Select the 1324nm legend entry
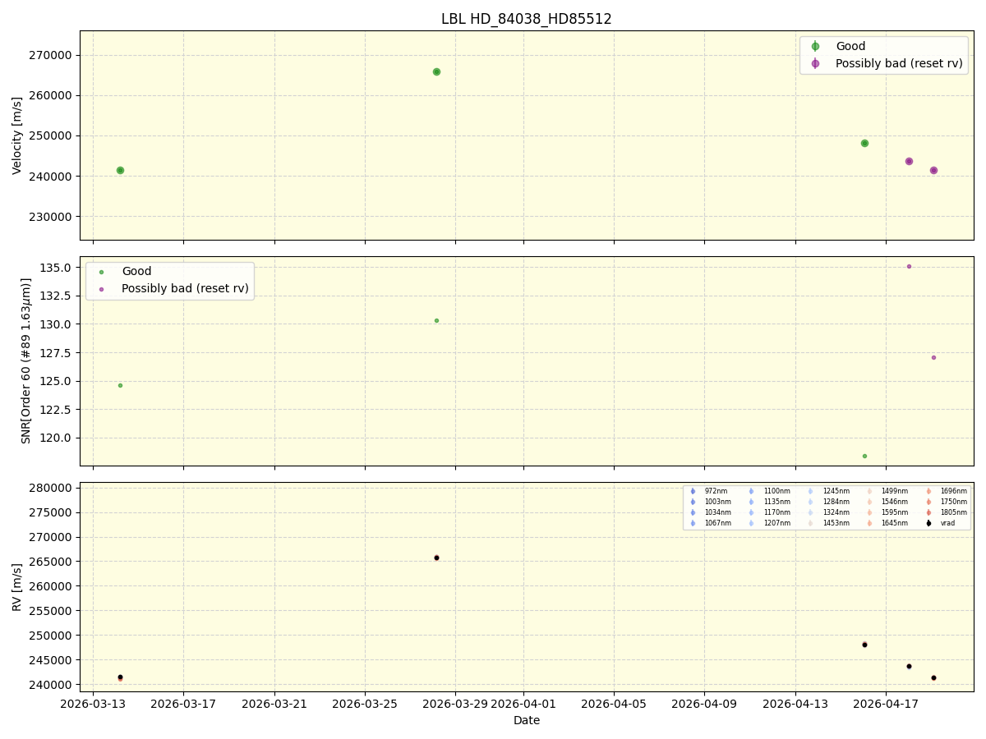Viewport: 986px width, 739px height. (829, 512)
